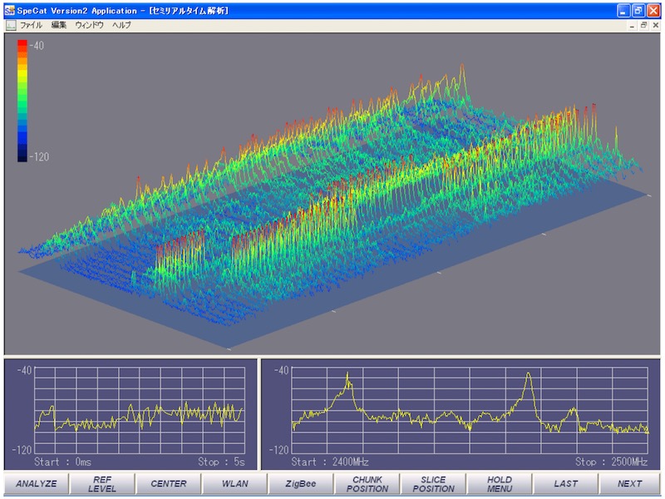Screen dimensions: 665x499
Task: Click the power level color scale bar
Action: click(22, 101)
